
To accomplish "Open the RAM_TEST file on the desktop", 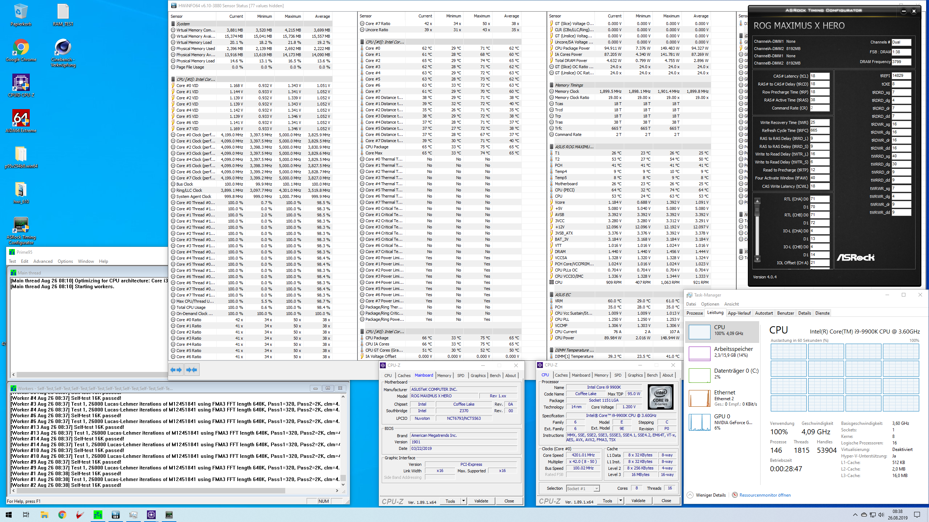I will [x=63, y=12].
